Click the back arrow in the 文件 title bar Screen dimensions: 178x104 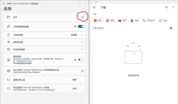92,2
